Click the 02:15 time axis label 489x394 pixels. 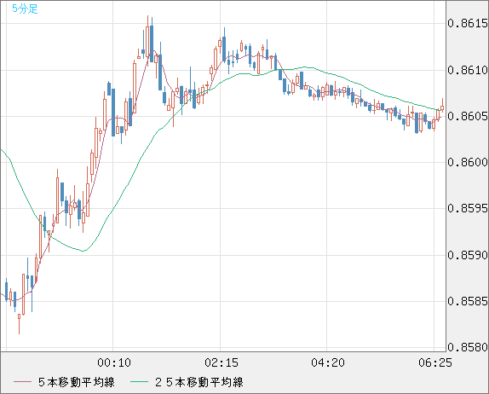point(221,362)
